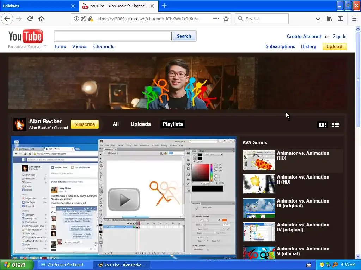Click the on-screen keyboard tray icon
This screenshot has height=270, width=361.
click(309, 265)
